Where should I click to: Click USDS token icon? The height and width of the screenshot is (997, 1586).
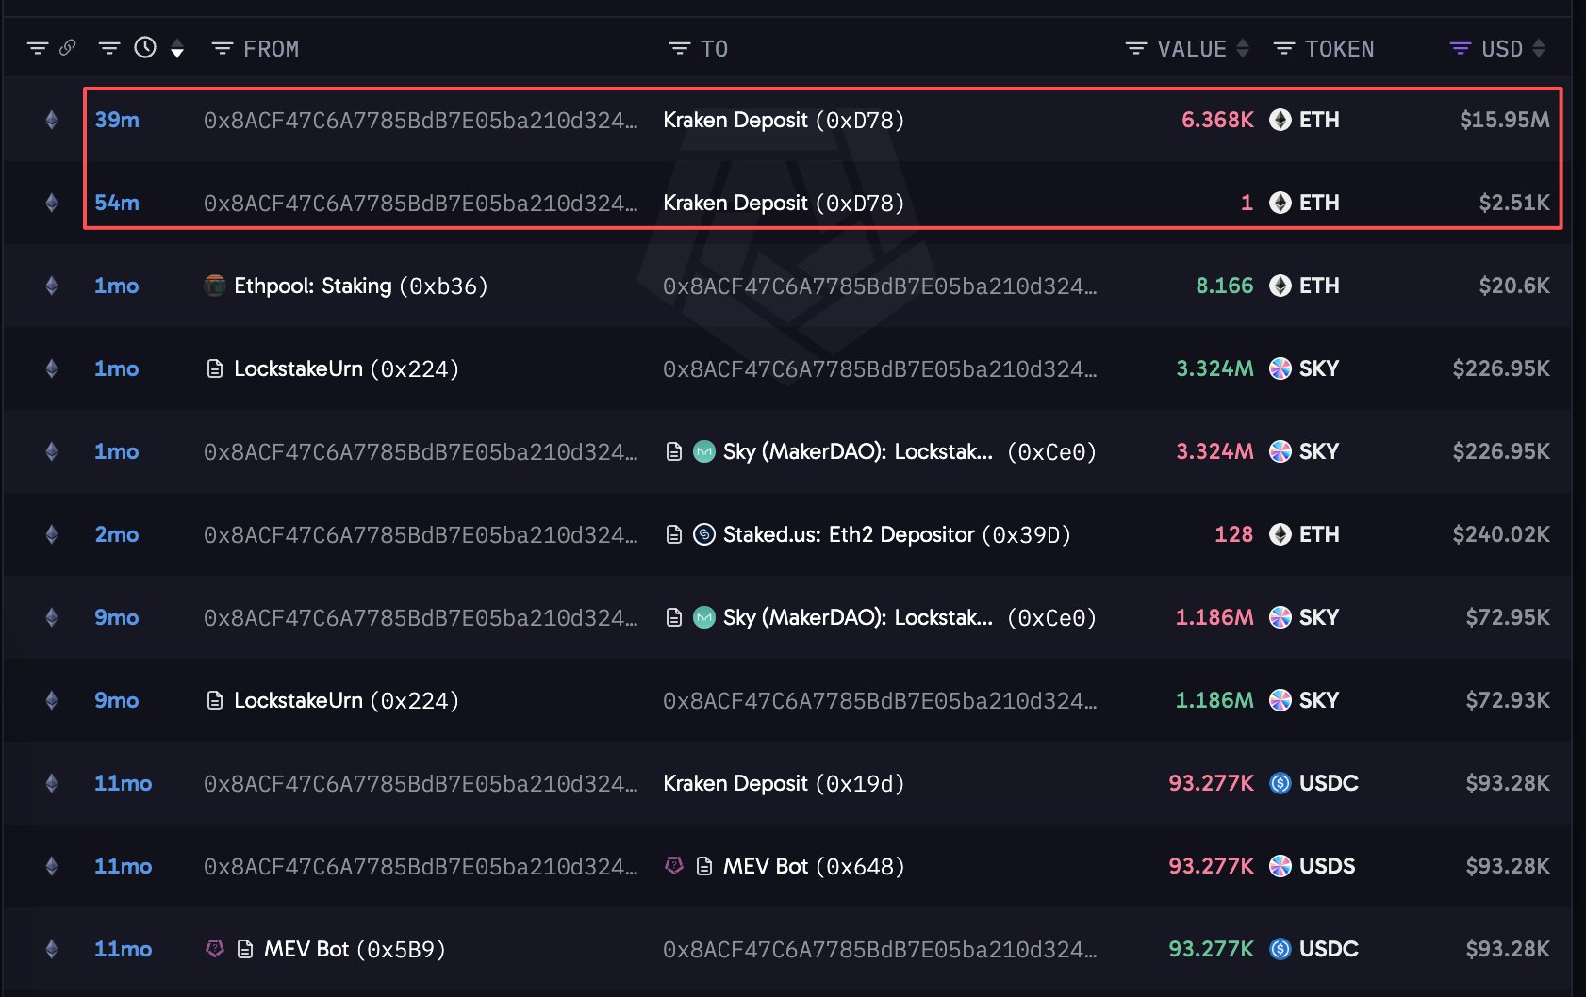[1280, 866]
